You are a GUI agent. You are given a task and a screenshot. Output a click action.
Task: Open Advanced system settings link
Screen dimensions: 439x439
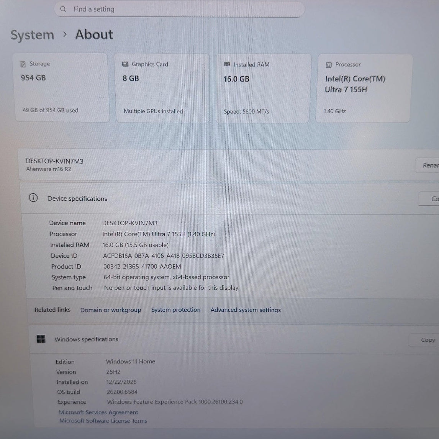[x=245, y=310]
